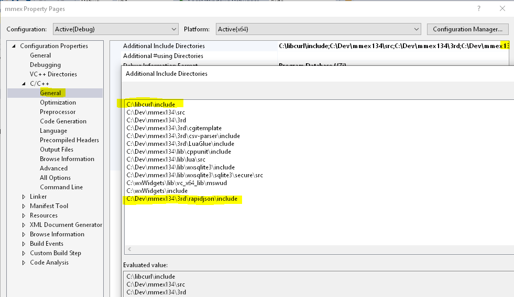Click the Additional Include Directories value field

[393, 46]
